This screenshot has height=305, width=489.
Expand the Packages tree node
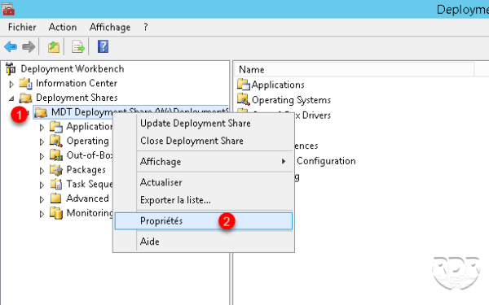[42, 171]
